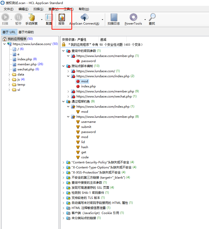Open the Configuration (配置) checklist icon
The image size is (209, 229).
(x=49, y=17)
